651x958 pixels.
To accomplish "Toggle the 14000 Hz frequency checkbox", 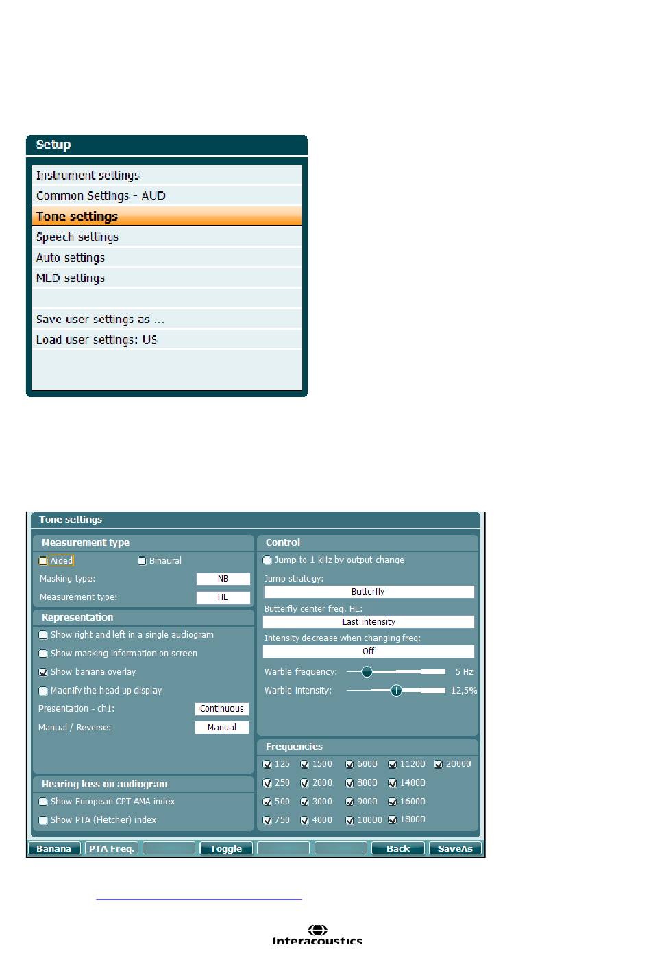I will tap(393, 783).
